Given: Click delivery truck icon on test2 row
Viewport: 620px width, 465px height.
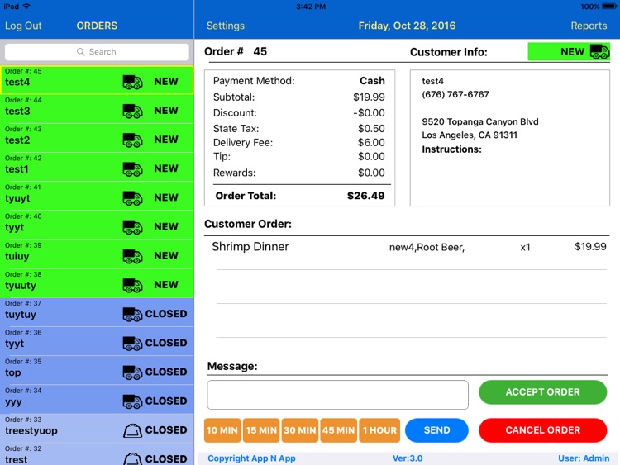Looking at the screenshot, I should click(x=132, y=140).
